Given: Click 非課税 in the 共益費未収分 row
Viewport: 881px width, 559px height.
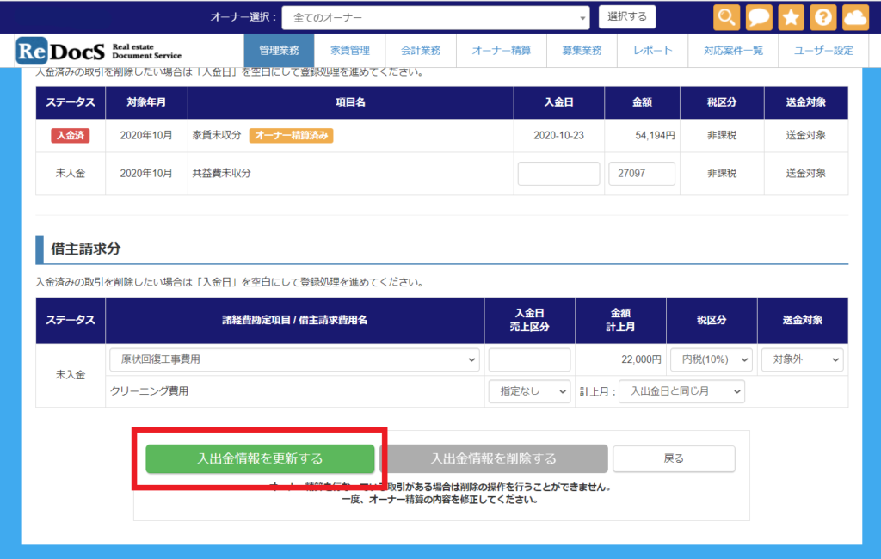Looking at the screenshot, I should click(x=722, y=173).
